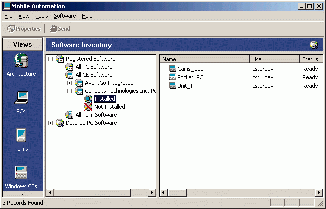The image size is (326, 209).
Task: Click the Unit_1 device icon
Action: (173, 86)
